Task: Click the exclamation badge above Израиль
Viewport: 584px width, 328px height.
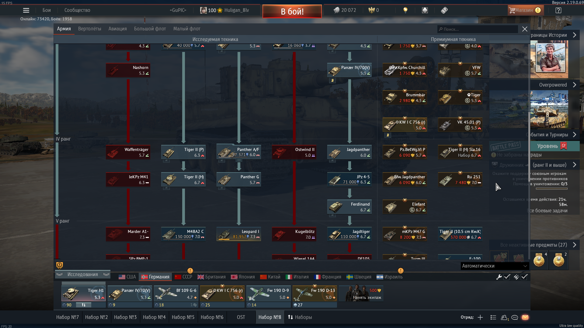Action: coord(401,271)
